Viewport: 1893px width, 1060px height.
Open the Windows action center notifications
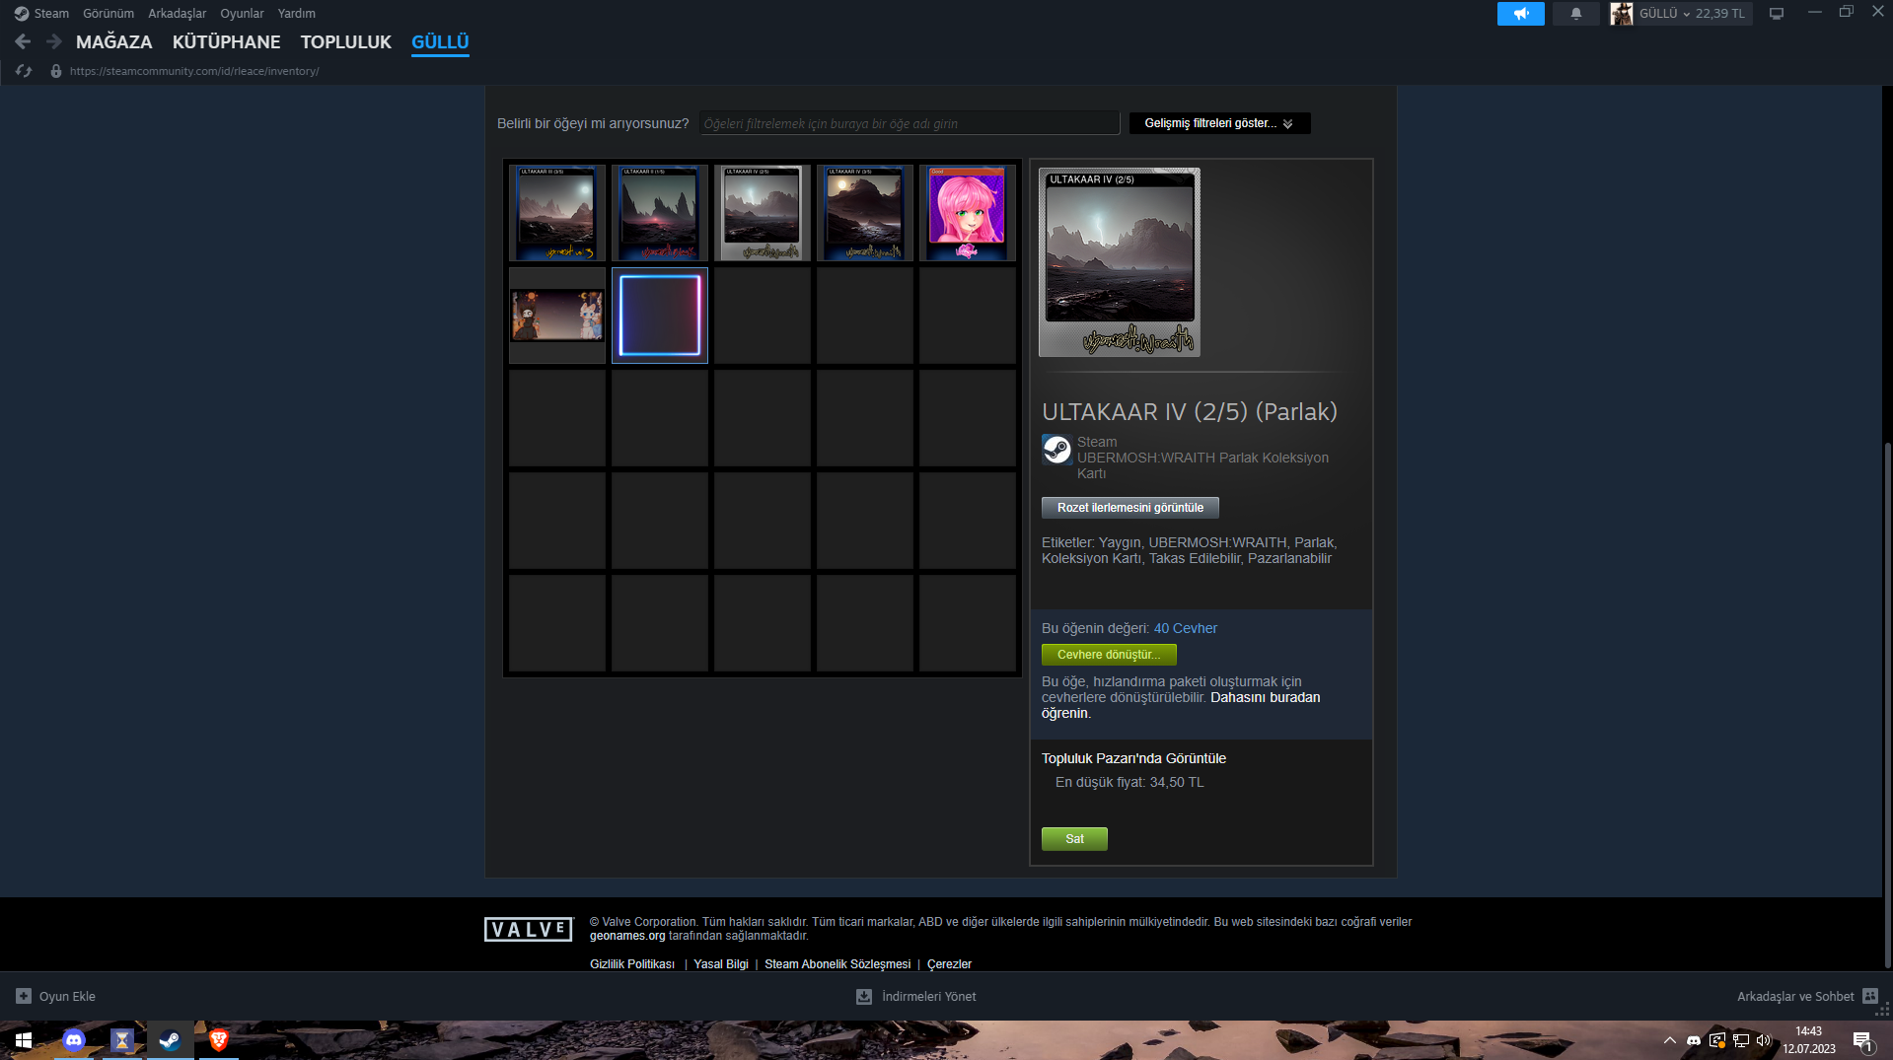[1862, 1040]
